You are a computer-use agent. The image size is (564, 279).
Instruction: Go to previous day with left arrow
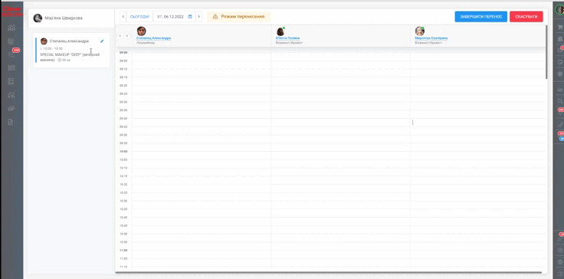(123, 17)
